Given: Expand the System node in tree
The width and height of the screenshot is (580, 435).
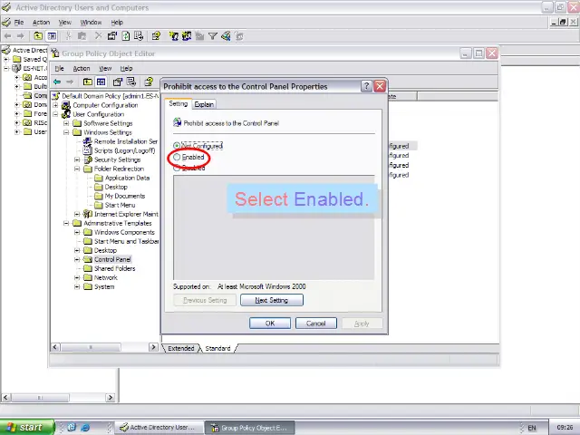Looking at the screenshot, I should point(77,286).
